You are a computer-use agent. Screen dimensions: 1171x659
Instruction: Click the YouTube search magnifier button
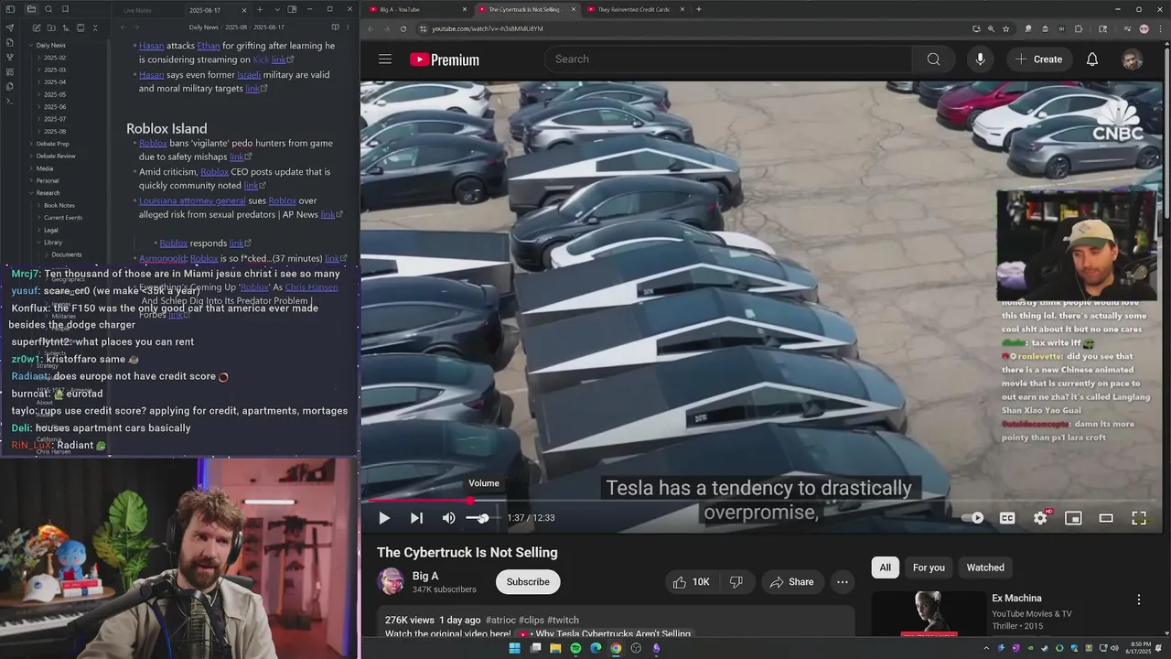coord(933,59)
